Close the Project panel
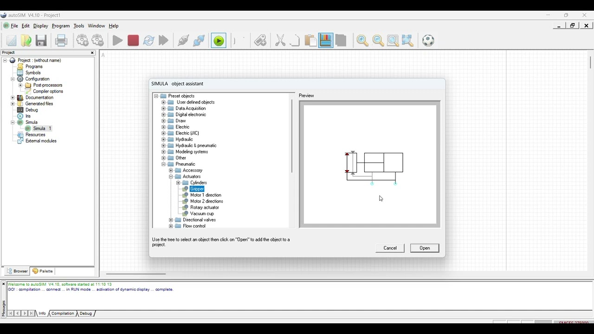 [x=92, y=53]
